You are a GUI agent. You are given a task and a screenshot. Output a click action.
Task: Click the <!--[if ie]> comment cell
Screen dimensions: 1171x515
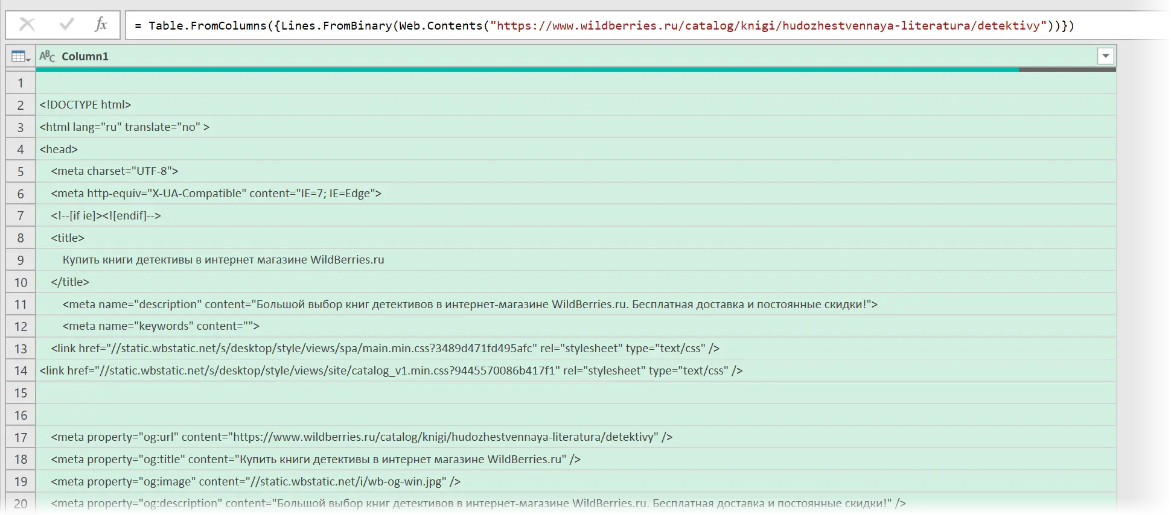(576, 215)
